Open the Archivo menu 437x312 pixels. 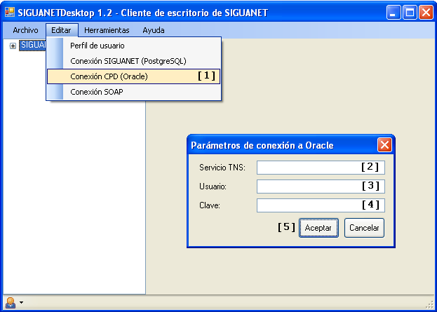point(25,30)
